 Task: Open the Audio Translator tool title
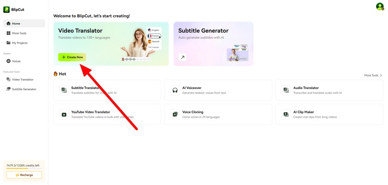click(306, 88)
